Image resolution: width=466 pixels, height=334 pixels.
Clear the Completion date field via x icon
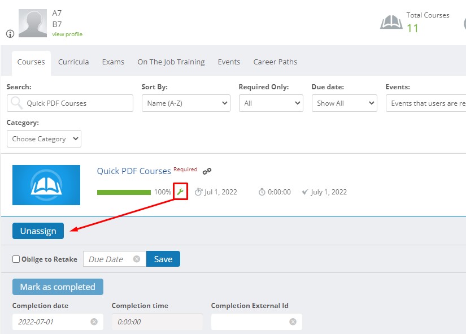[93, 322]
